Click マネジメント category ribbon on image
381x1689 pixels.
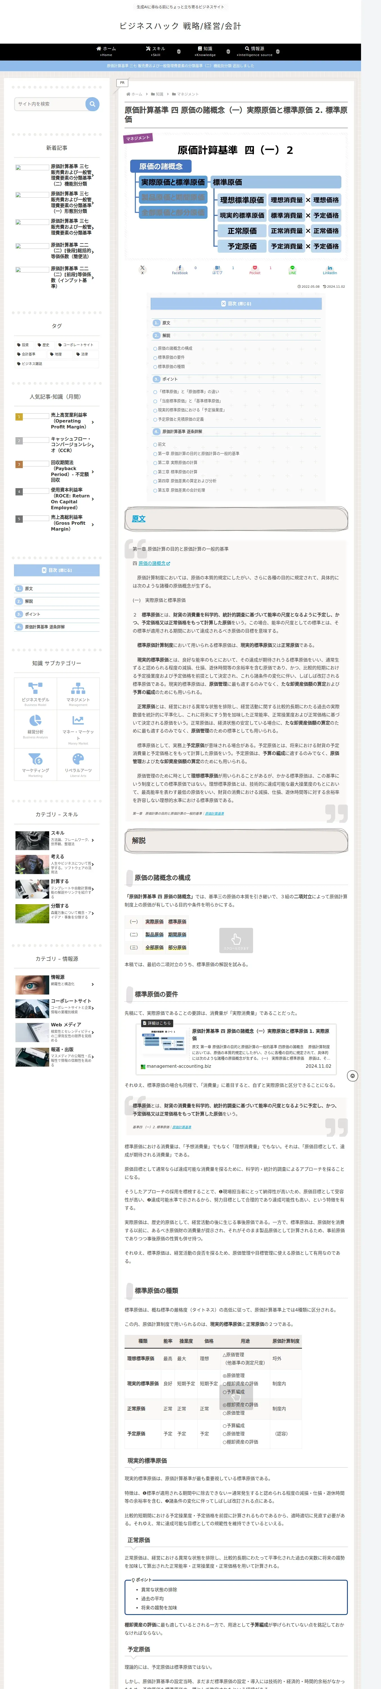pos(138,138)
